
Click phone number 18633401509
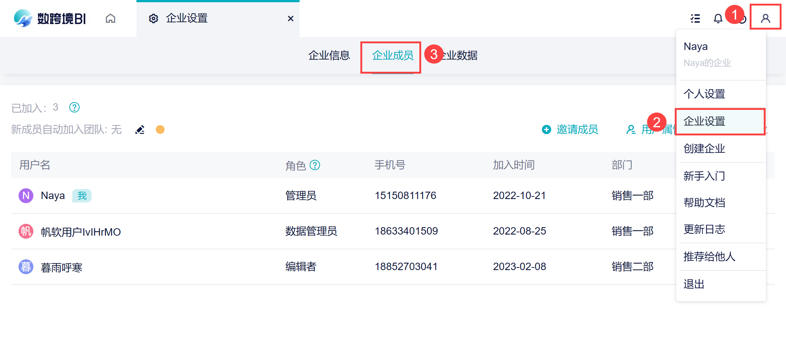pos(406,231)
